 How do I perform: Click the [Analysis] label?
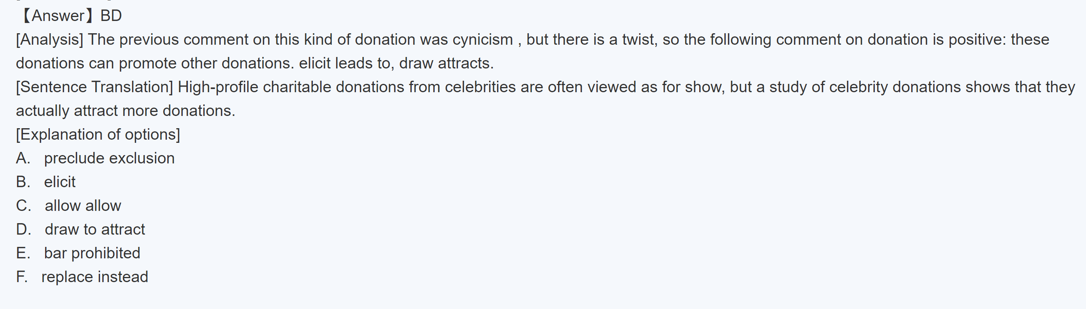pos(50,40)
